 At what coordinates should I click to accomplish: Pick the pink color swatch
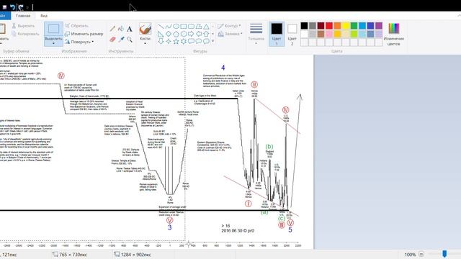(329, 34)
